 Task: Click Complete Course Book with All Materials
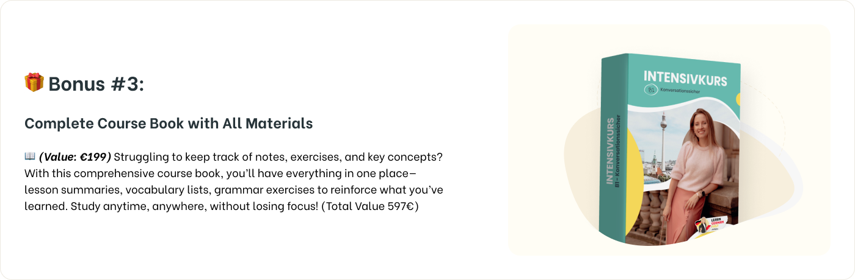(x=169, y=123)
